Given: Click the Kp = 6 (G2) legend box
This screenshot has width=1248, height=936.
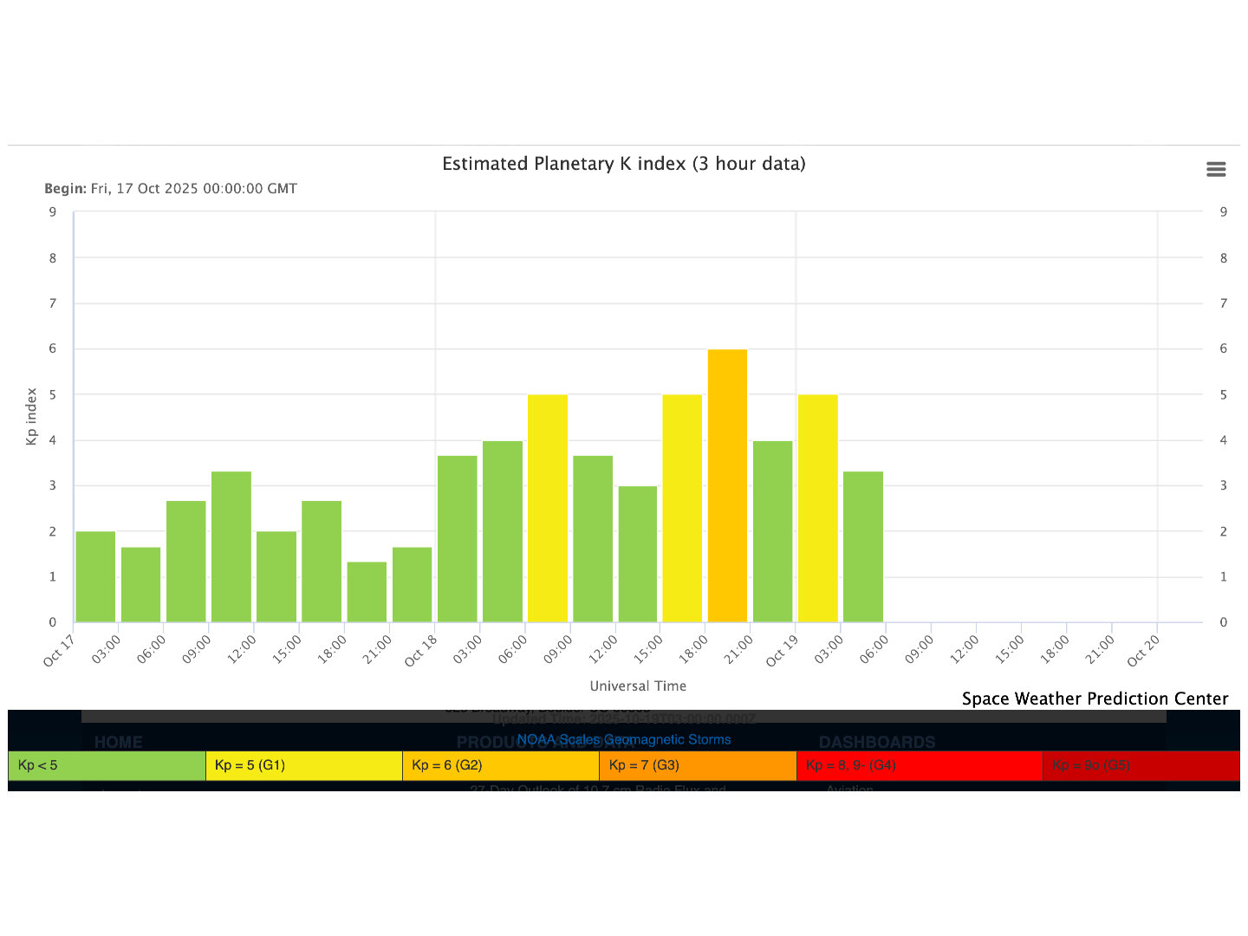Looking at the screenshot, I should 500,765.
